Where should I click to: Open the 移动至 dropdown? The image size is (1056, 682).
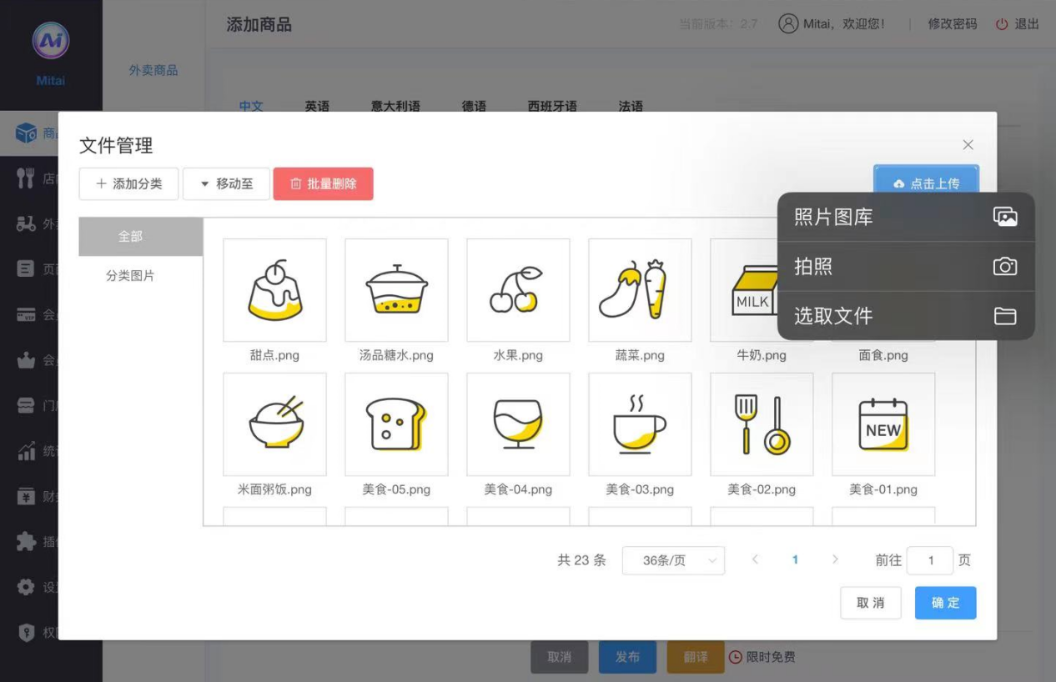(226, 183)
